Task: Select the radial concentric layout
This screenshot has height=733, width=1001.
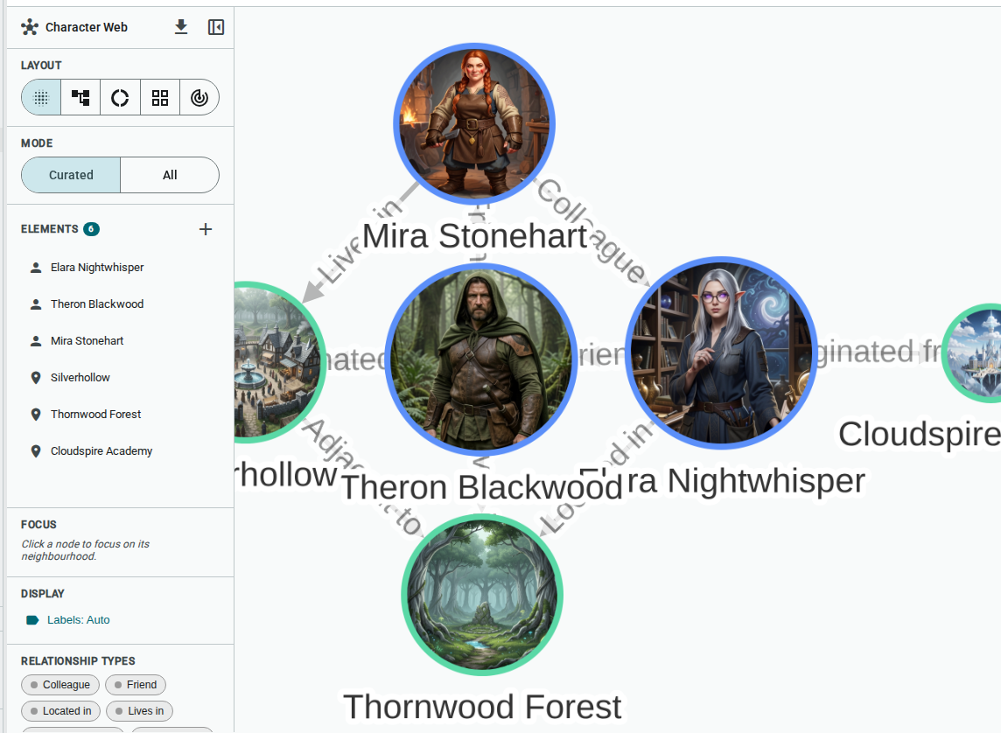Action: (199, 98)
